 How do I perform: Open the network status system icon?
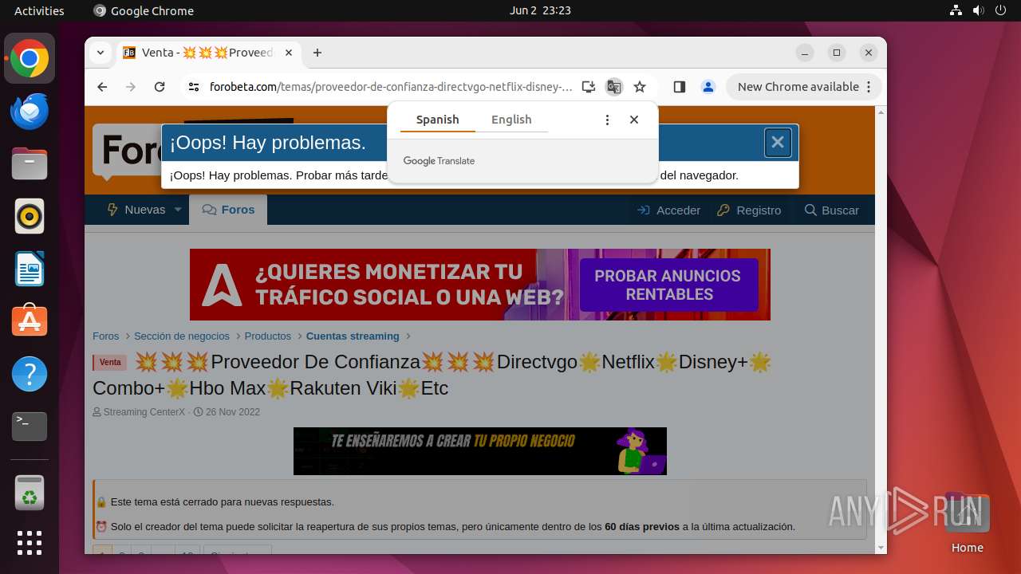(x=956, y=10)
